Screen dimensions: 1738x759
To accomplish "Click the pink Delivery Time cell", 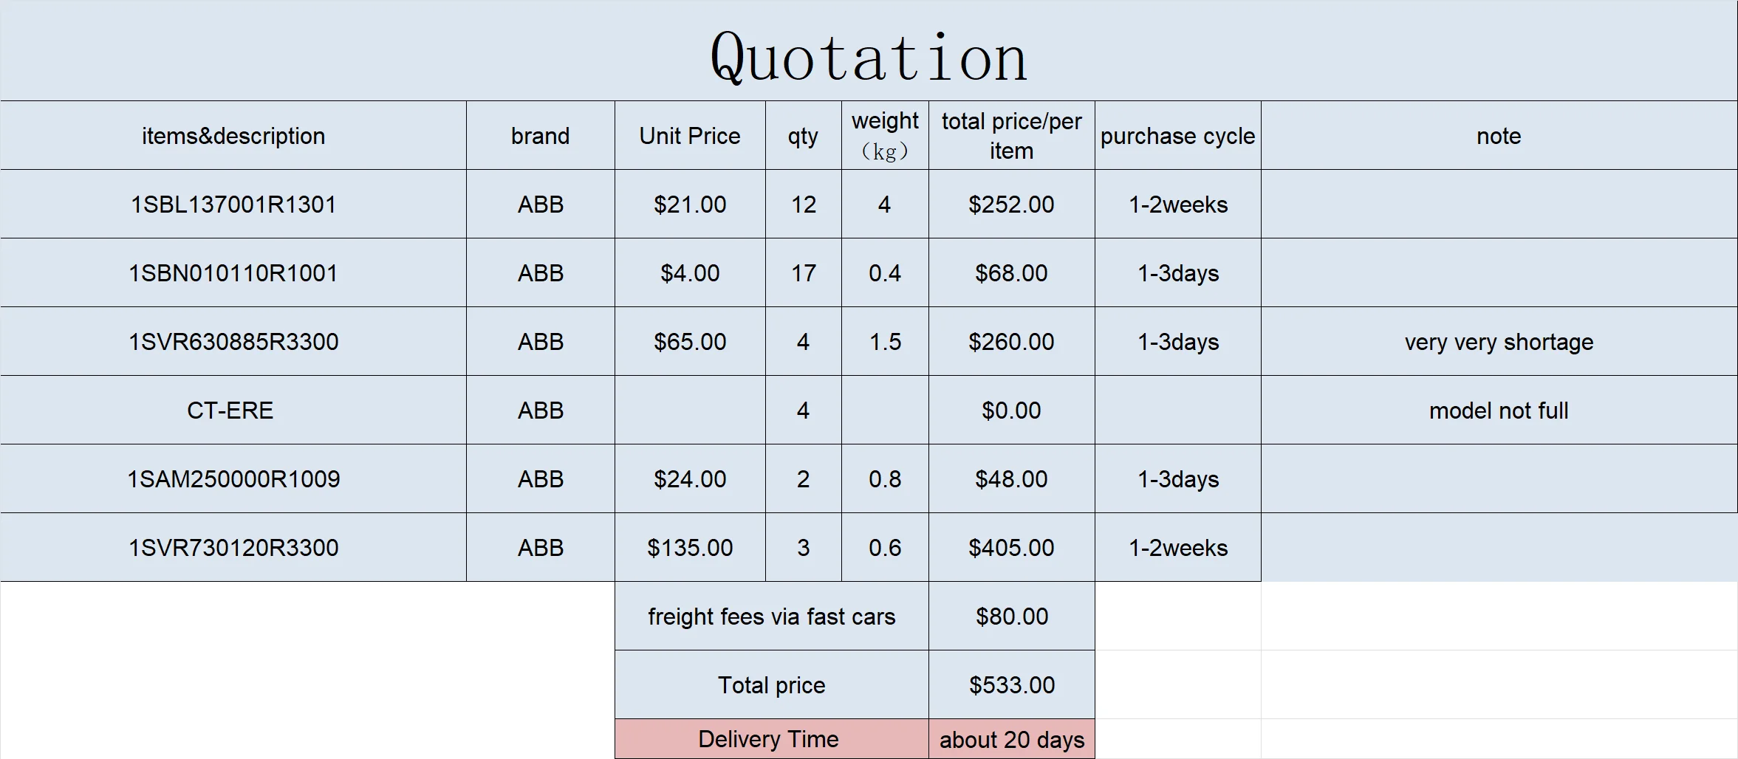I will point(772,739).
